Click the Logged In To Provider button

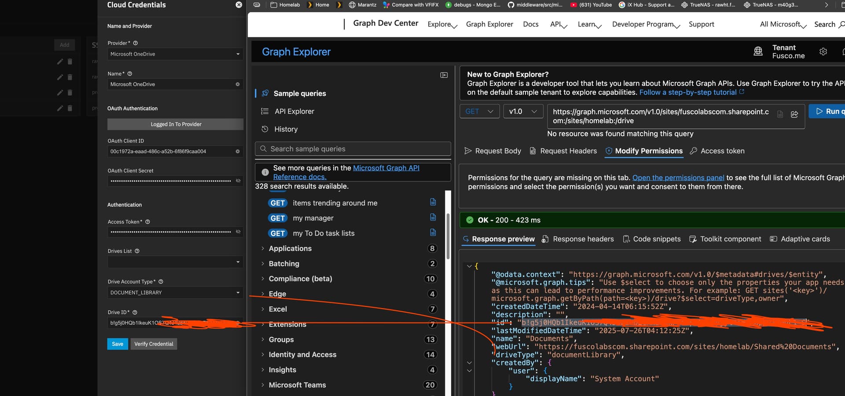click(175, 124)
